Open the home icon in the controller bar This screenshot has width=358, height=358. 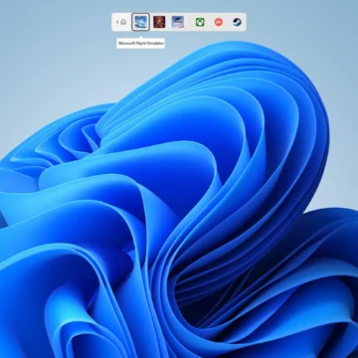coord(123,22)
